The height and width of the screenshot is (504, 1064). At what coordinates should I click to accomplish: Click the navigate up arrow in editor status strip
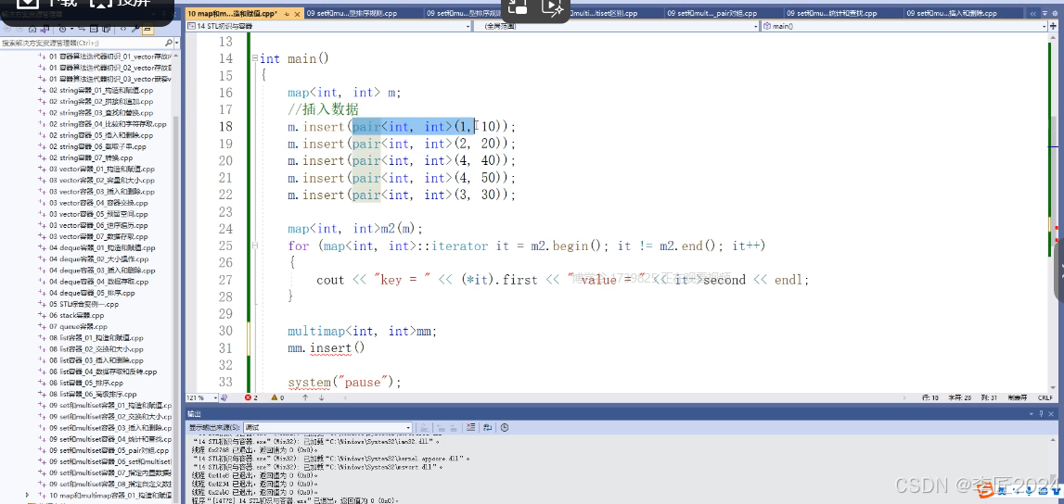click(x=305, y=397)
